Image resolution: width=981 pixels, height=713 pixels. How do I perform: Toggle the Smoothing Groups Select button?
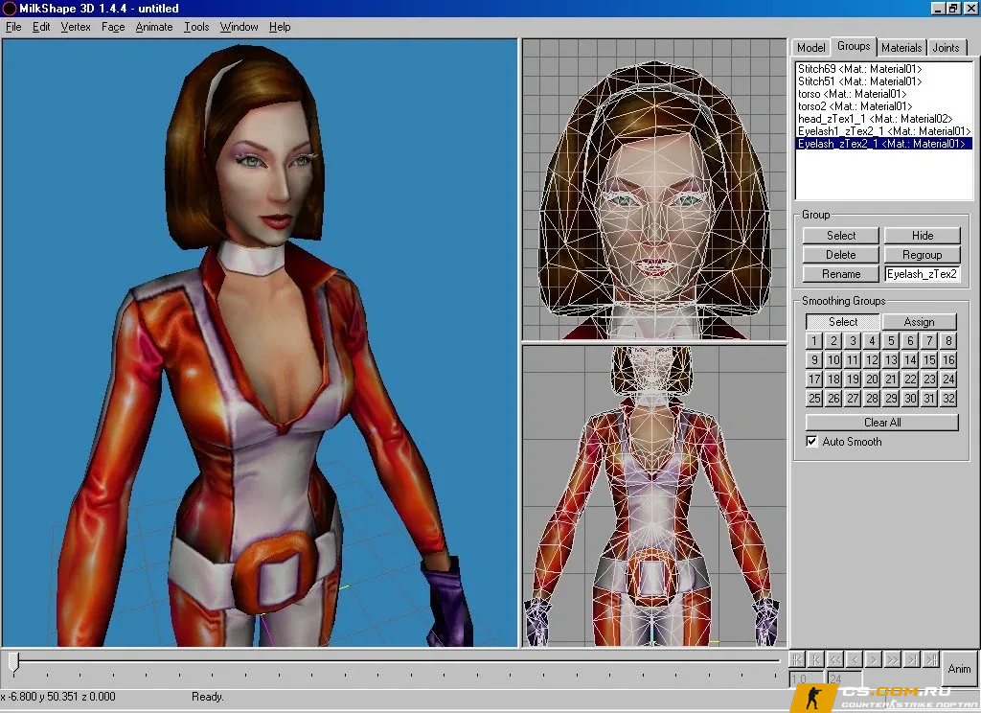(843, 322)
